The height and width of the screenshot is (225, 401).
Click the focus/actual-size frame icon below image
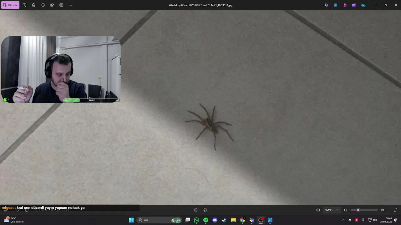(x=196, y=210)
